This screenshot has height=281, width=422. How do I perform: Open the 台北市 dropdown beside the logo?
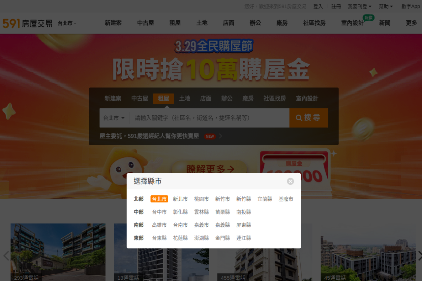tap(67, 23)
